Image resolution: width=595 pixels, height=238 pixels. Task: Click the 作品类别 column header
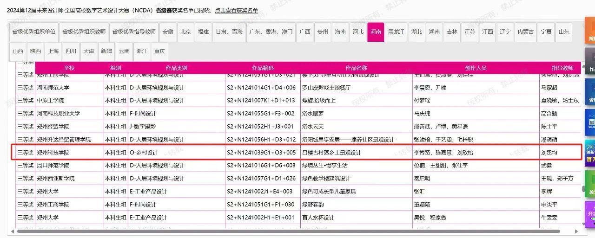[177, 68]
